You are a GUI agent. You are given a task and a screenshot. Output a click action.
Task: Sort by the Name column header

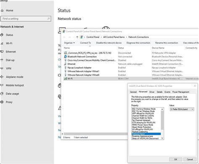click(x=67, y=48)
